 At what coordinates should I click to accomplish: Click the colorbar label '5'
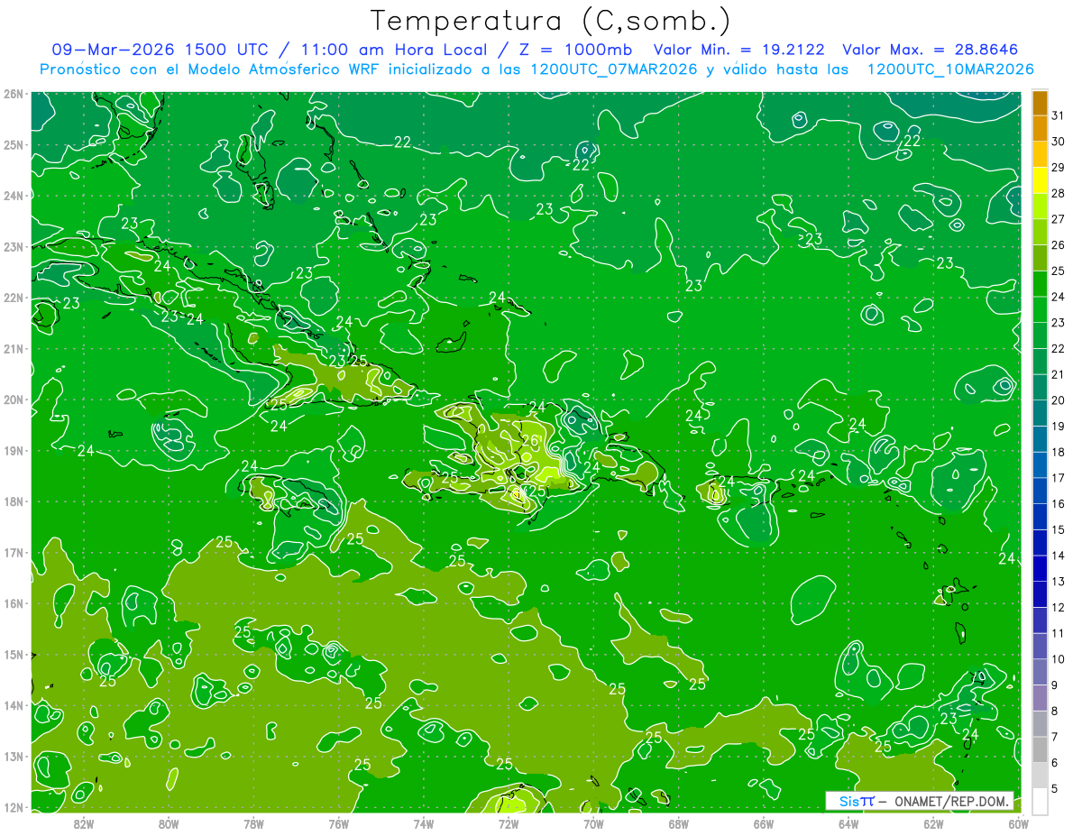pyautogui.click(x=1055, y=788)
